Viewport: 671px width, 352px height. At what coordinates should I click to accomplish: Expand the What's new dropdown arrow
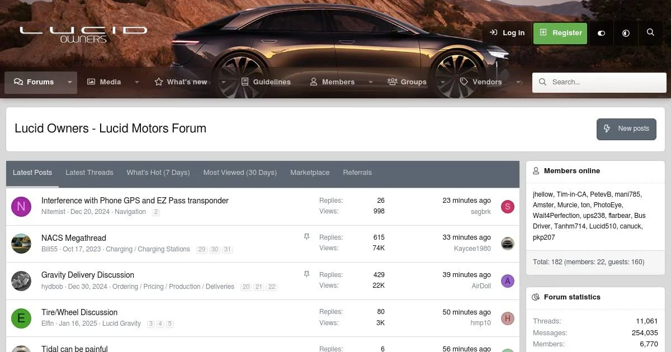(224, 82)
